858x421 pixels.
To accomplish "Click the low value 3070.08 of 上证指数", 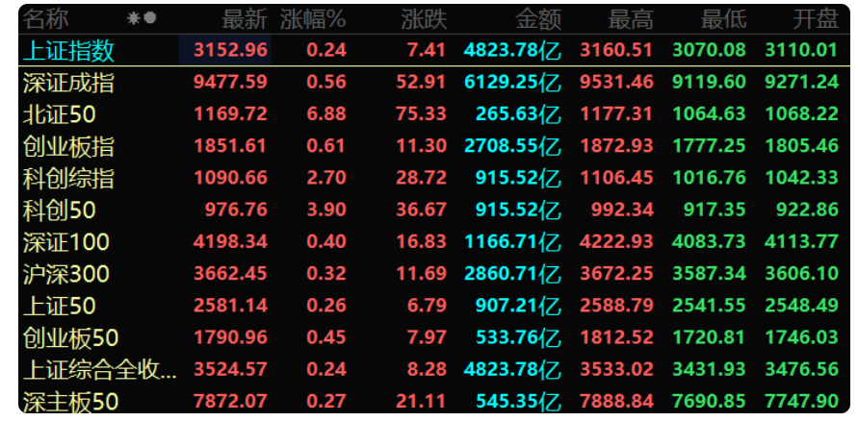I will click(x=709, y=50).
